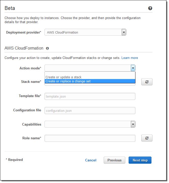Click the help question mark icon

pos(150,8)
